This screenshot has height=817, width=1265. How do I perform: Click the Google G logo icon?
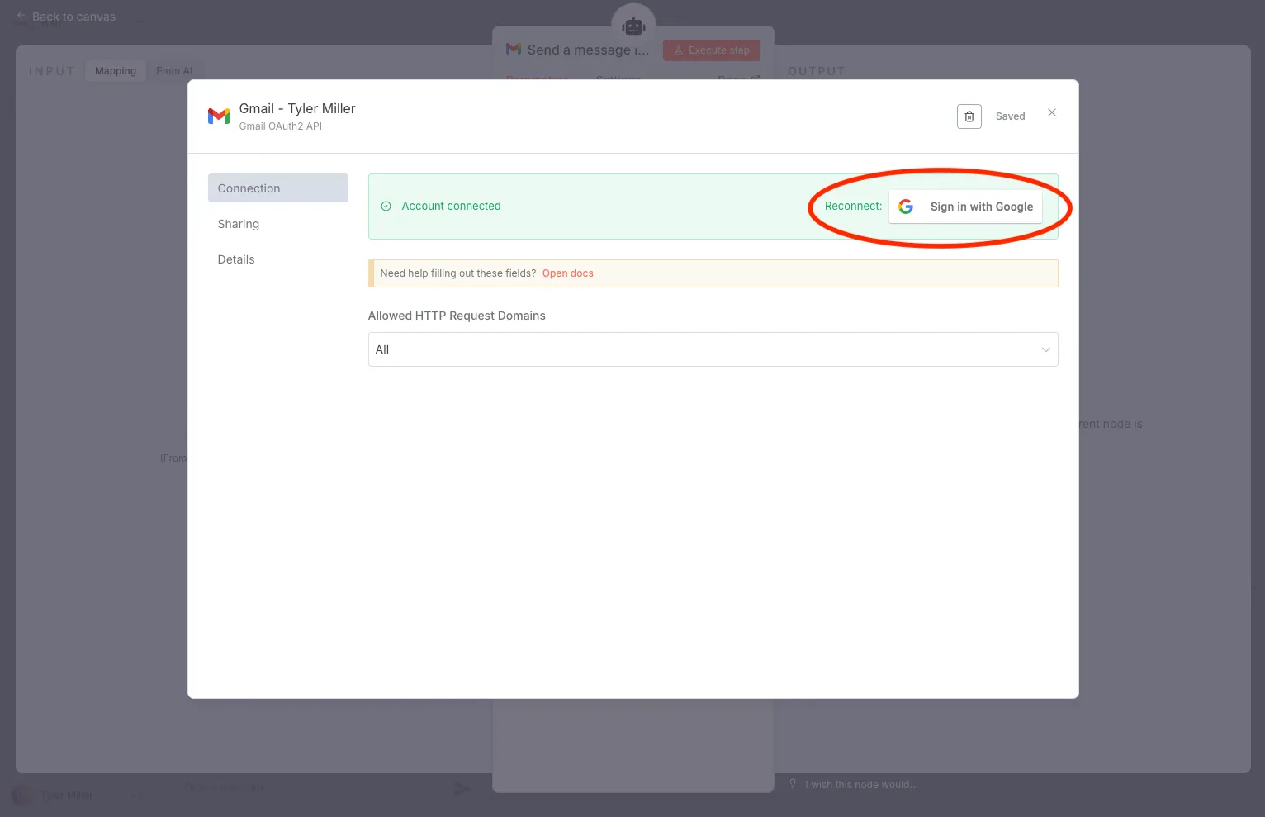coord(906,207)
